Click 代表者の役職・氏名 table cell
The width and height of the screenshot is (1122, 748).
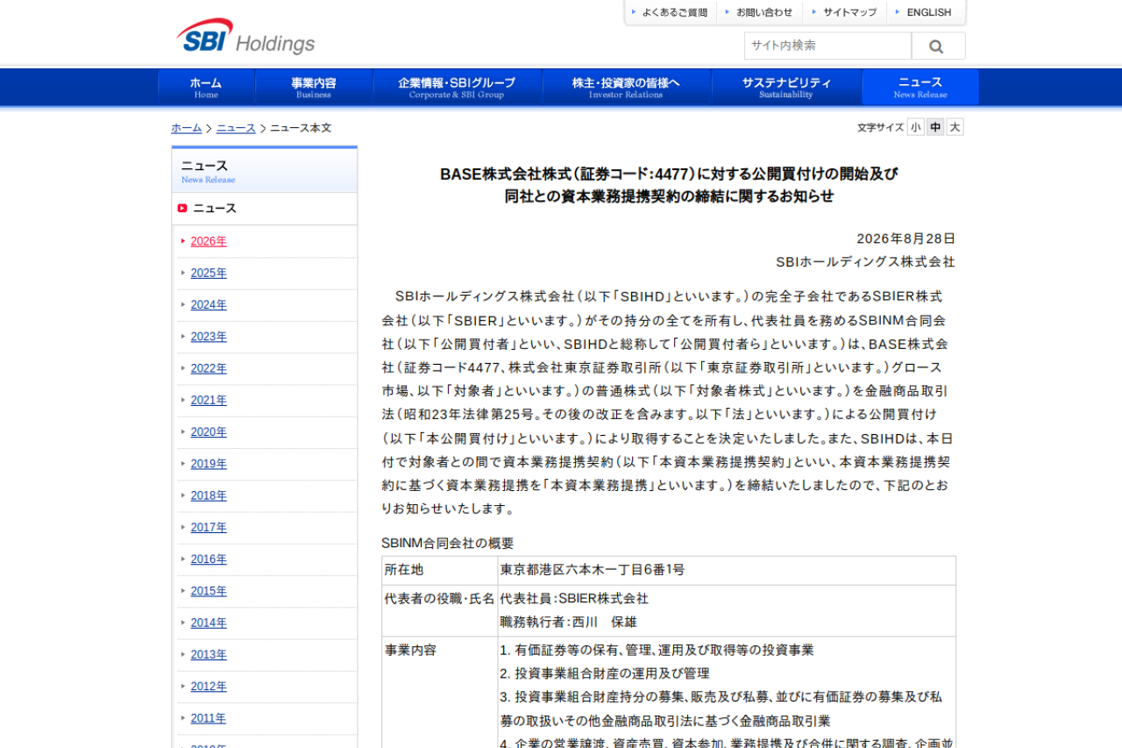(440, 610)
